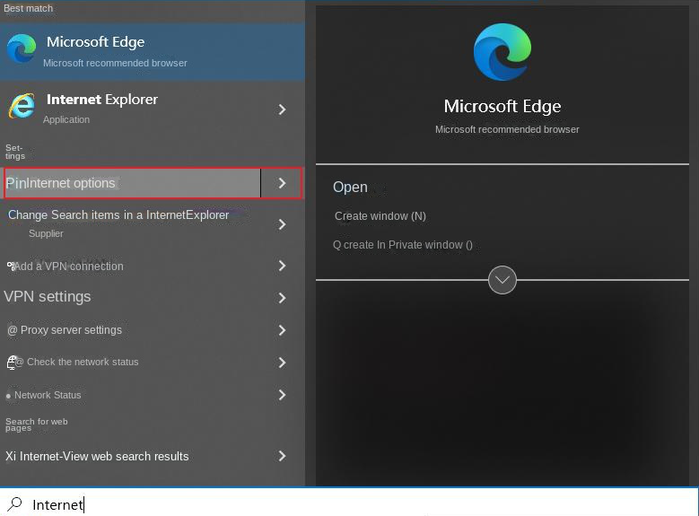
Task: Expand more actions with the circled down arrow
Action: [502, 280]
